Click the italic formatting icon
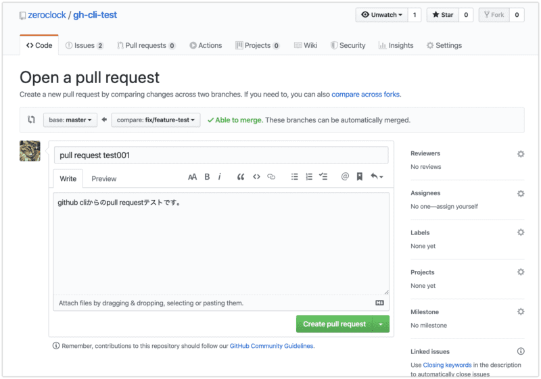541x379 pixels. [220, 177]
